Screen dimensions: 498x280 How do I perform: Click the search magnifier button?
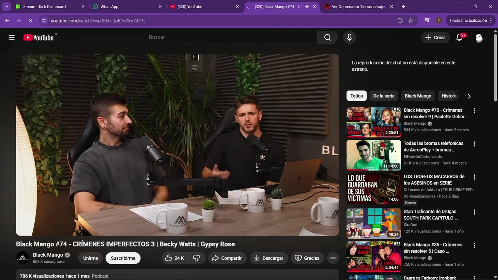(x=328, y=37)
